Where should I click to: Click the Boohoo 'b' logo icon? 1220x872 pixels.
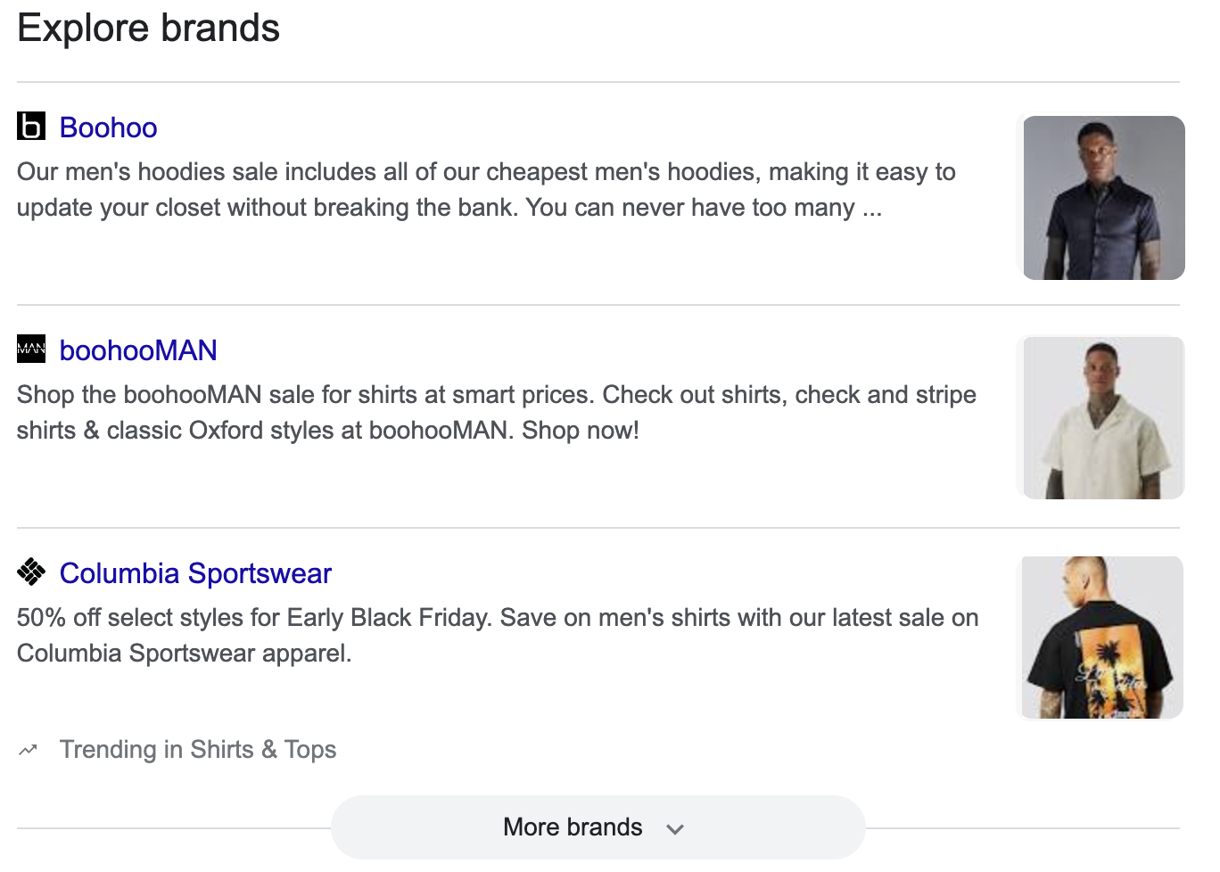tap(31, 127)
